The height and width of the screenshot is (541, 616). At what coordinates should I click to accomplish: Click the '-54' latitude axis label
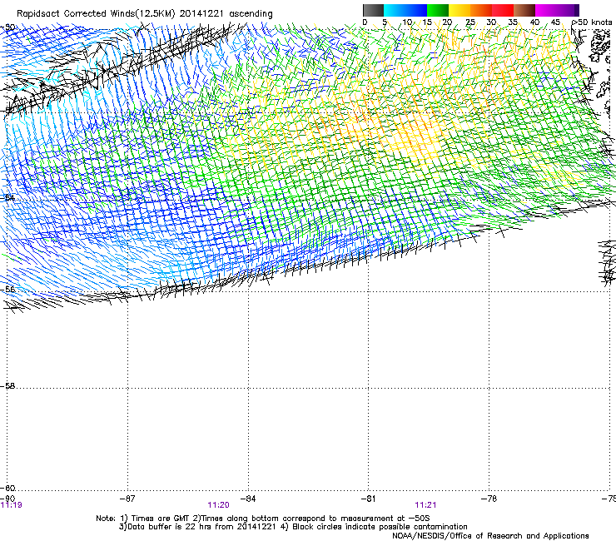[x=7, y=197]
